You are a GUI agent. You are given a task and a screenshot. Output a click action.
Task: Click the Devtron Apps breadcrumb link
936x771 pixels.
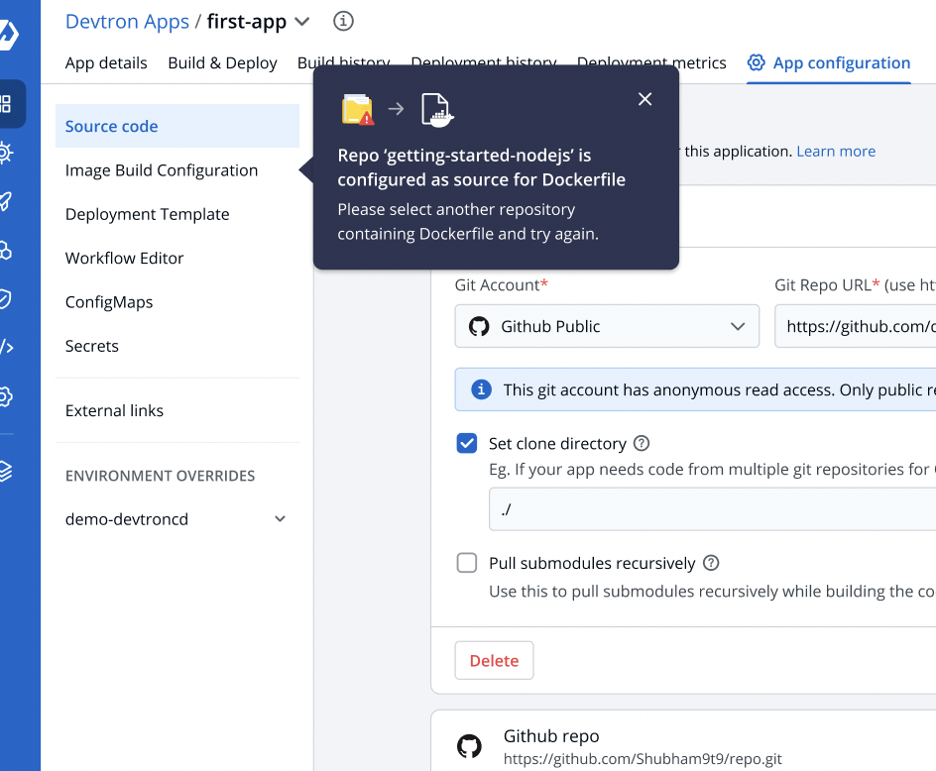coord(127,22)
